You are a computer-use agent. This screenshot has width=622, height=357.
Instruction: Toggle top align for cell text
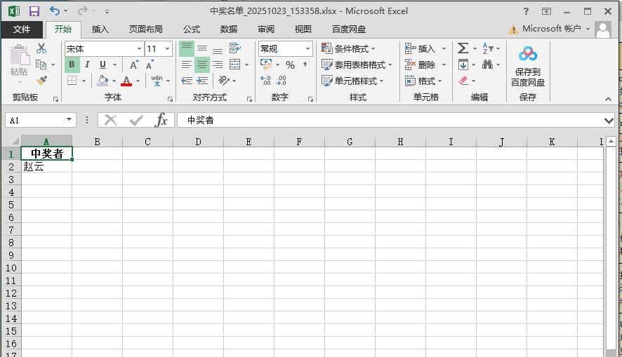[187, 48]
